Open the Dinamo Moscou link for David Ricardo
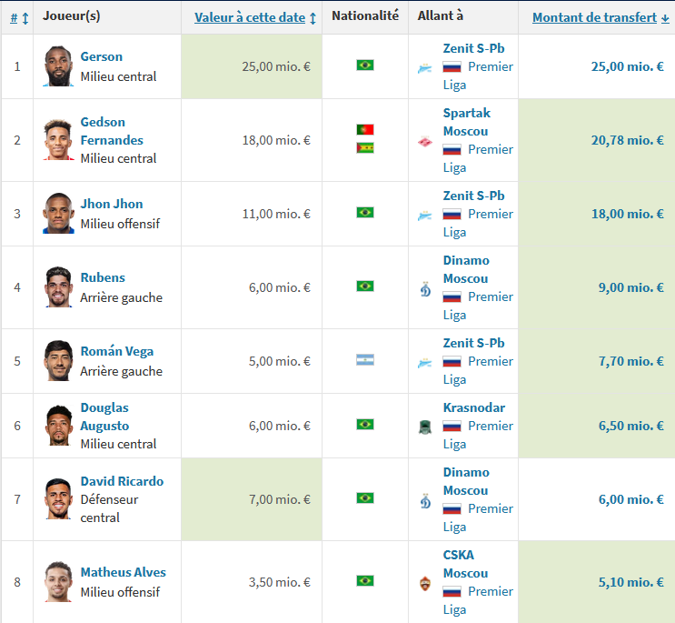The width and height of the screenshot is (675, 623). click(466, 481)
